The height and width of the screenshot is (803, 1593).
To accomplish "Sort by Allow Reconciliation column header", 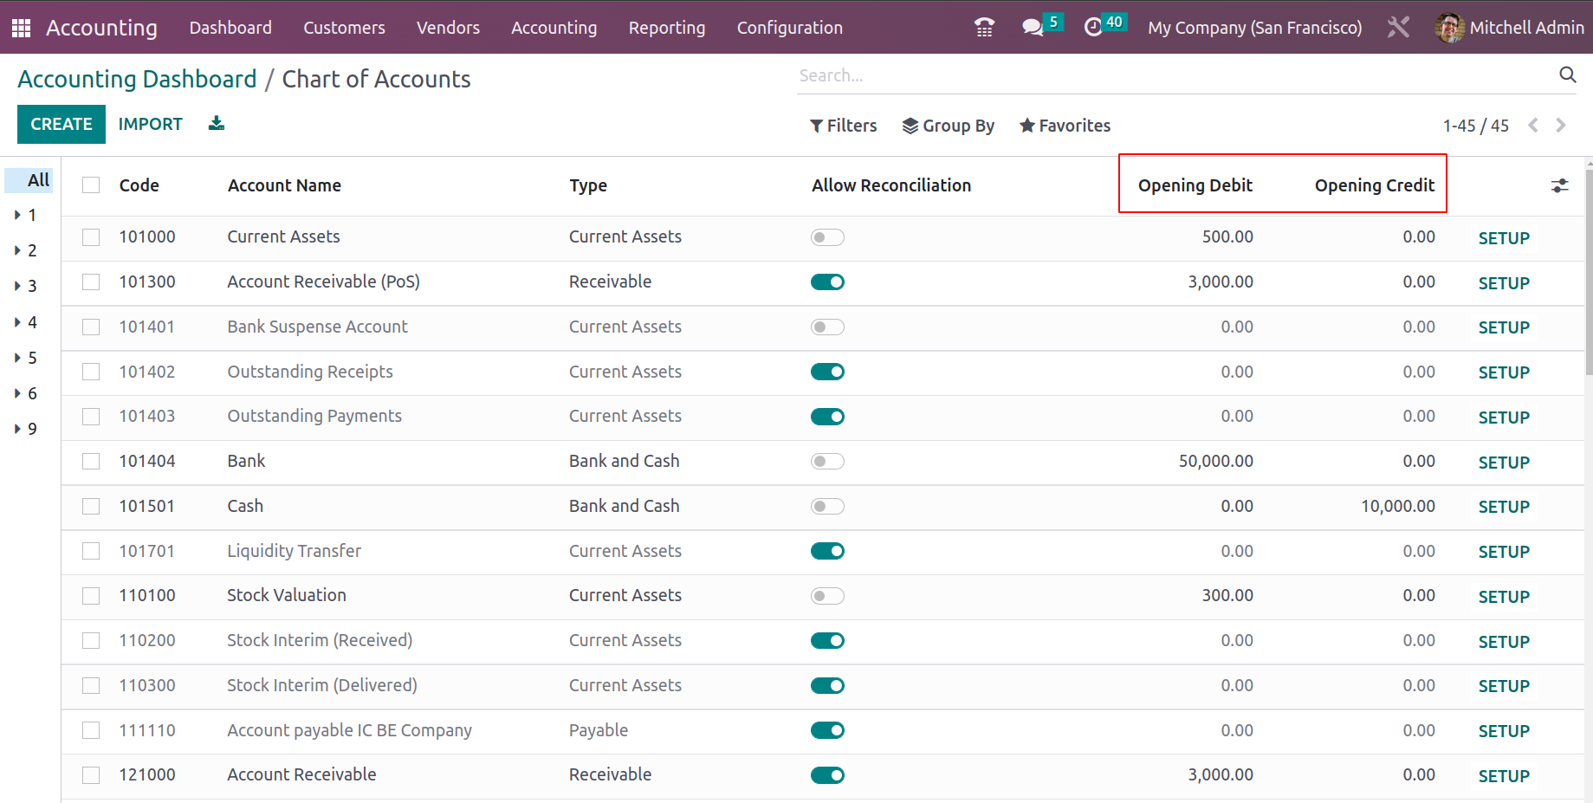I will 891,185.
